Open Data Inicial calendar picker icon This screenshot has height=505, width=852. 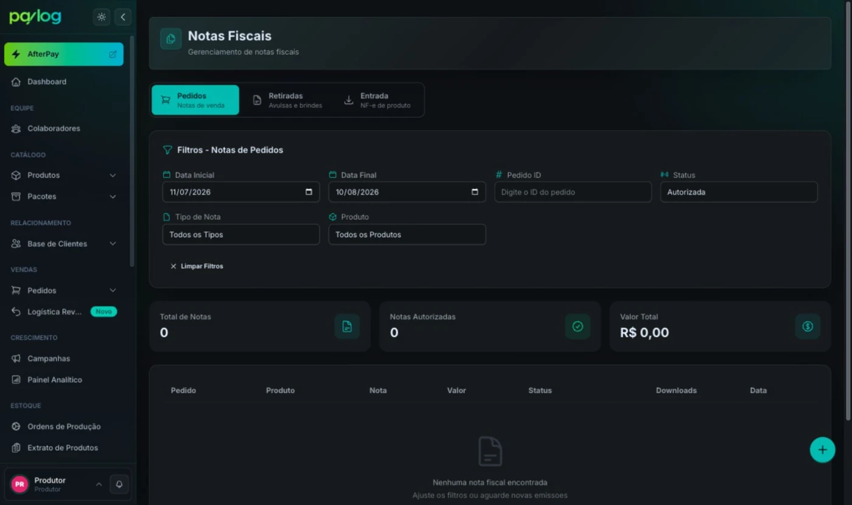pos(309,192)
